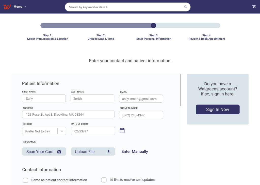Open the Menu dropdown in header
260x185 pixels.
(20, 7)
